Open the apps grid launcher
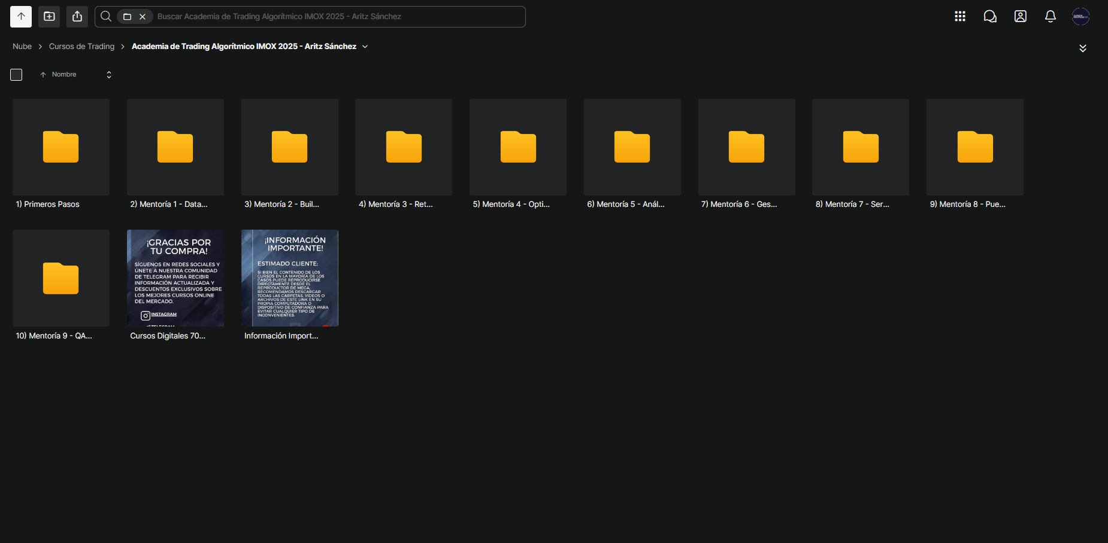This screenshot has width=1108, height=543. tap(960, 17)
